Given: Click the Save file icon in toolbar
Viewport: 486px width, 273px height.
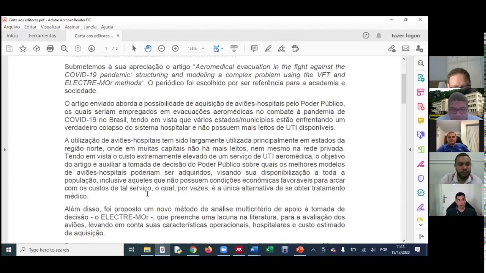Looking at the screenshot, I should (x=9, y=49).
